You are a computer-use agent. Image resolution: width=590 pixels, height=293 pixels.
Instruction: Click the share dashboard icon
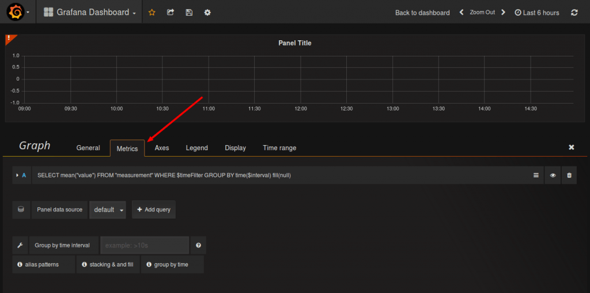[171, 13]
